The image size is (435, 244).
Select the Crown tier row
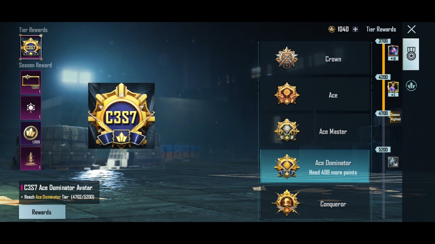point(315,59)
